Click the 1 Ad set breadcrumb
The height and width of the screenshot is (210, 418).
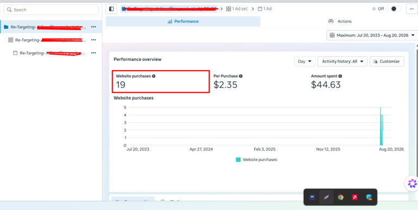pyautogui.click(x=237, y=9)
